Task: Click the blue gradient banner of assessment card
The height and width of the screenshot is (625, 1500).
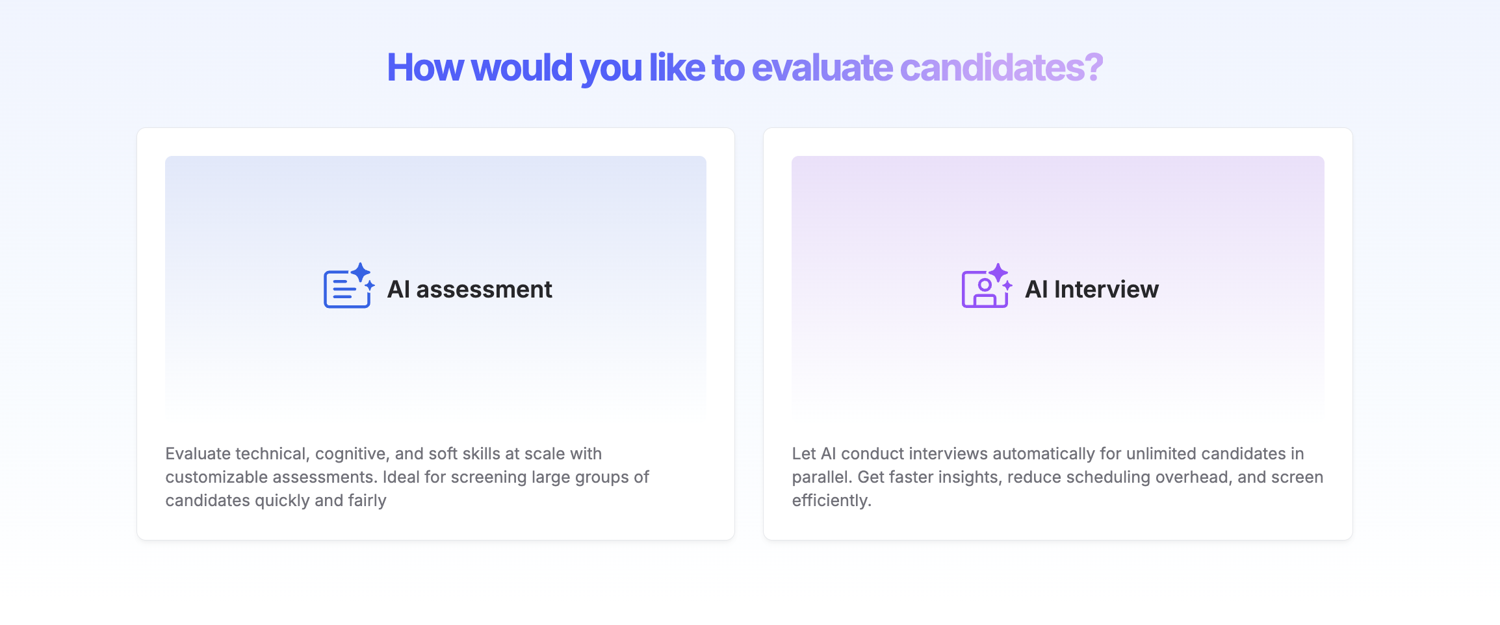Action: 435,208
